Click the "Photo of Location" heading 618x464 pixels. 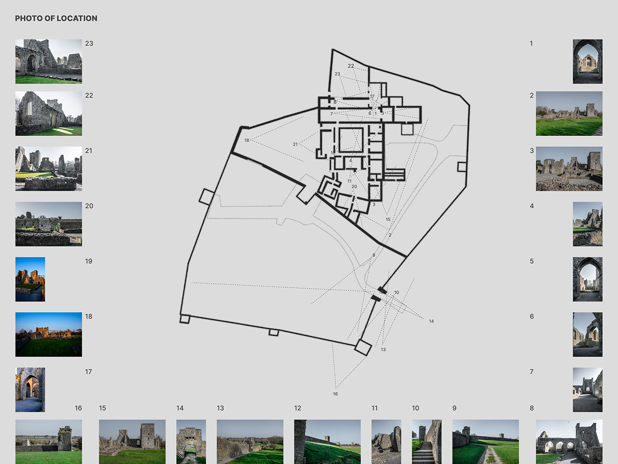click(56, 18)
